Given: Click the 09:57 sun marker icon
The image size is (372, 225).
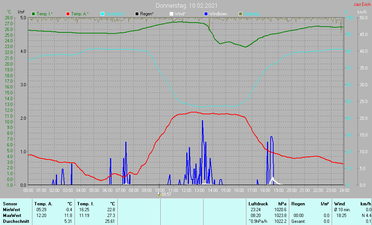Looking at the screenshot, I should point(159,194).
